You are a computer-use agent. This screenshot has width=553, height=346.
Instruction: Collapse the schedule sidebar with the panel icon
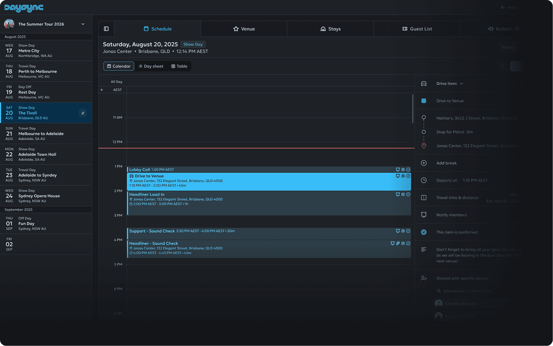point(106,28)
